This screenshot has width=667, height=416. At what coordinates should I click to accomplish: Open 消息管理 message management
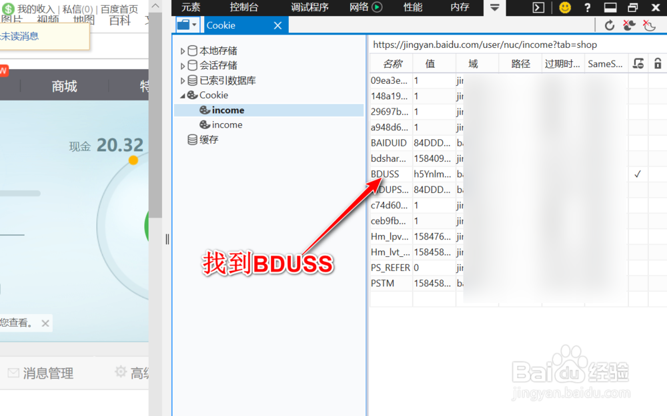[x=48, y=373]
